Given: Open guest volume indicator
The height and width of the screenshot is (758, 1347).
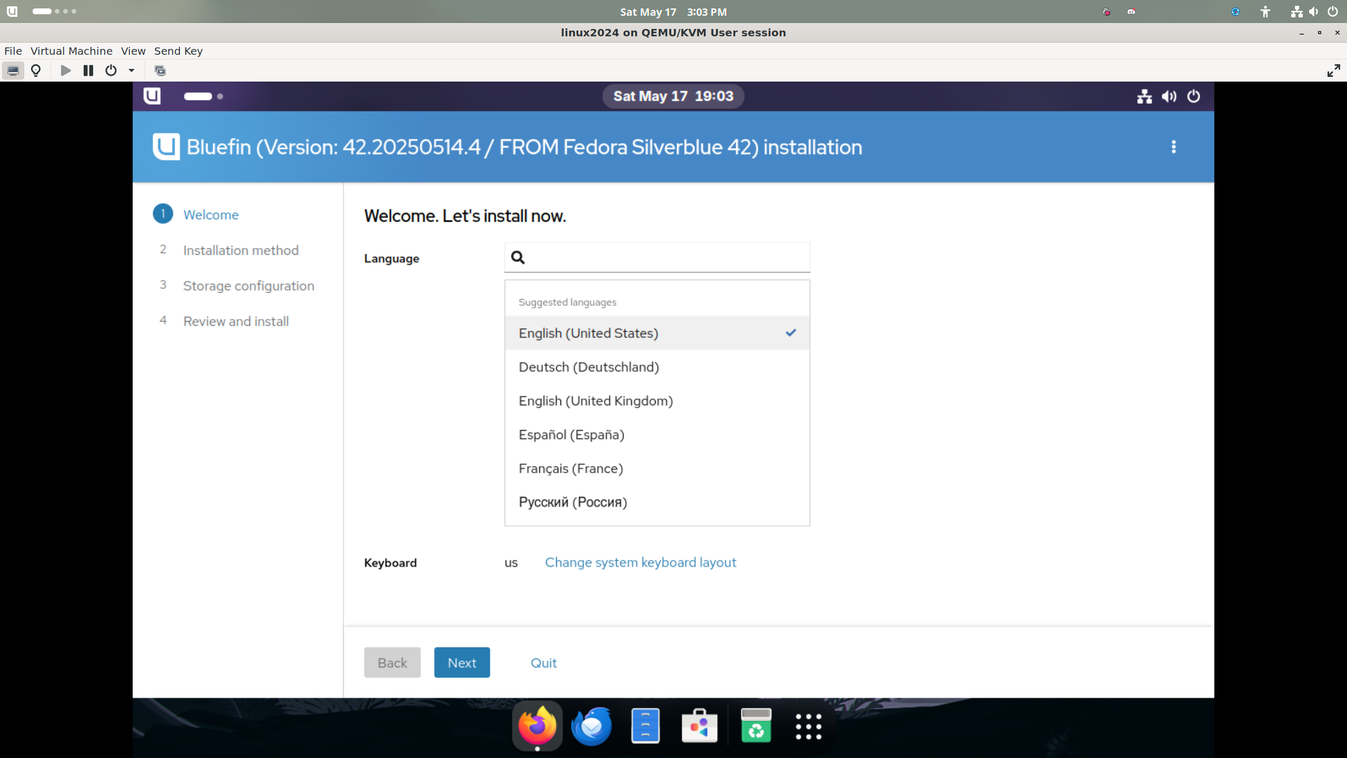Looking at the screenshot, I should point(1169,96).
